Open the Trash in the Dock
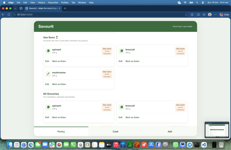231x150 pixels. click(x=221, y=145)
